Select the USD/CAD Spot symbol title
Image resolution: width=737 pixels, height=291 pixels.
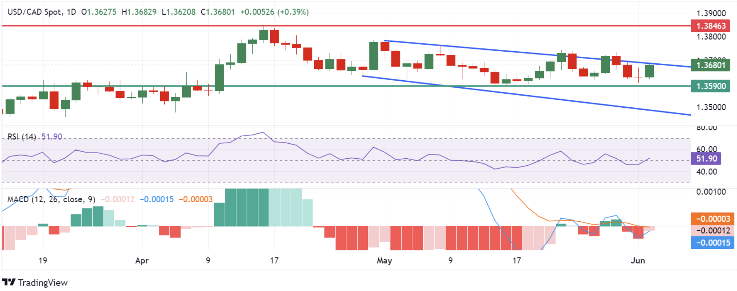[34, 12]
